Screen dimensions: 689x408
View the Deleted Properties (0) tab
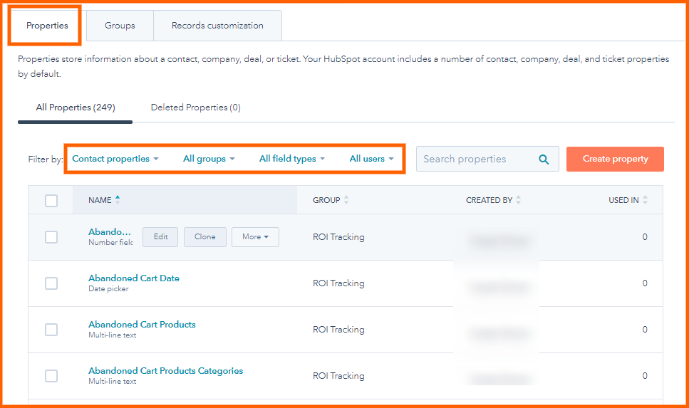[195, 108]
